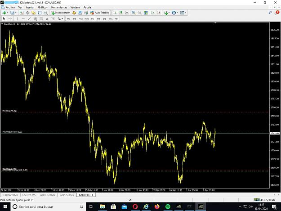Open Opera browser from the taskbar

click(135, 207)
